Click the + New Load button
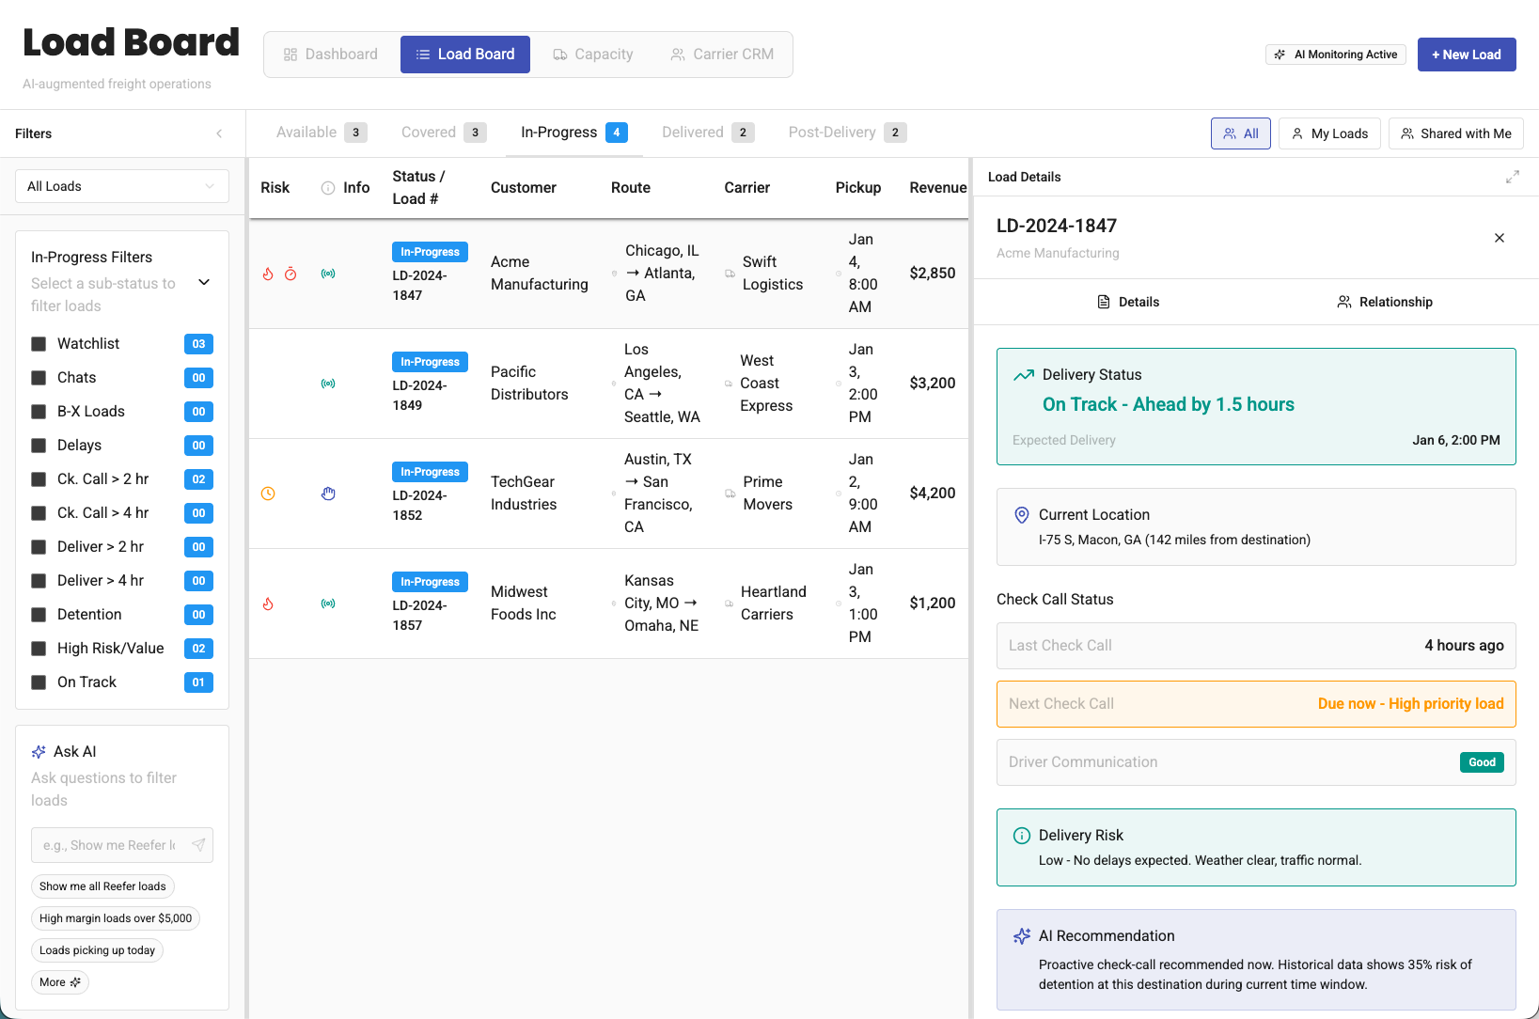 pyautogui.click(x=1466, y=55)
